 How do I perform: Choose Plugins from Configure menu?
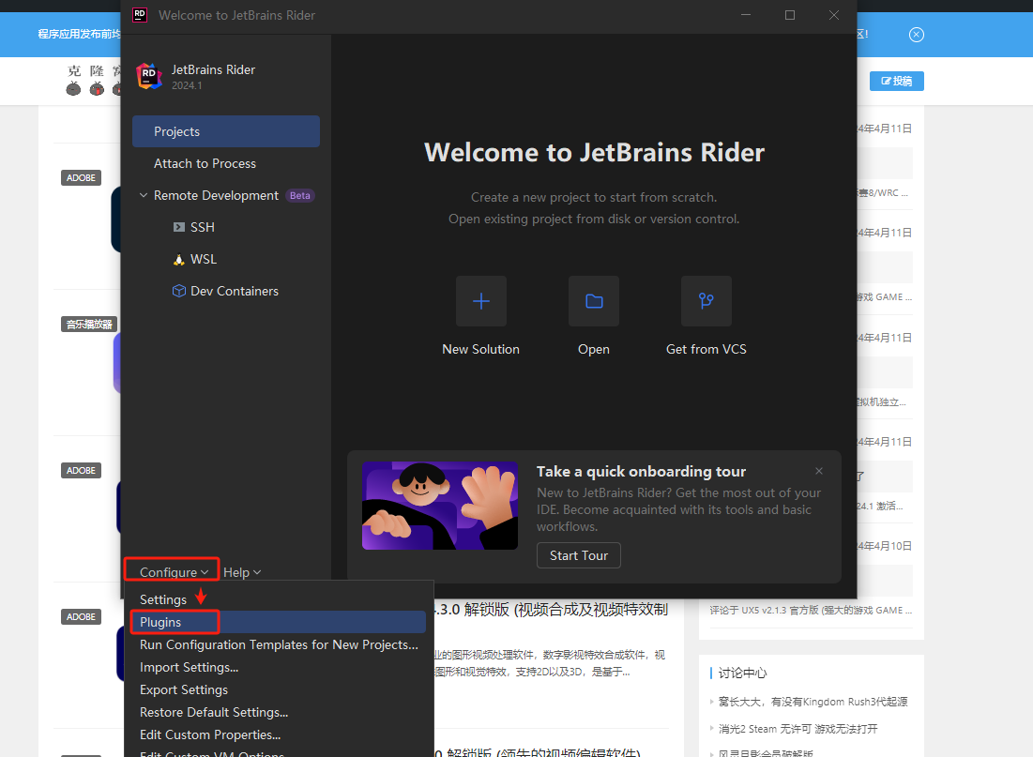click(278, 623)
